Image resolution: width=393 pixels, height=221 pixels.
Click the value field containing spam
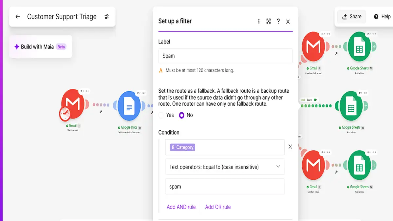point(225,187)
